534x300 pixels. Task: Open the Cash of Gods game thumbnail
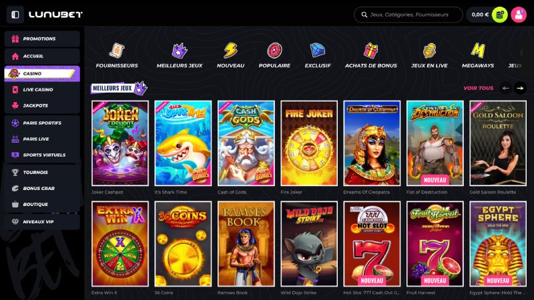tap(246, 143)
